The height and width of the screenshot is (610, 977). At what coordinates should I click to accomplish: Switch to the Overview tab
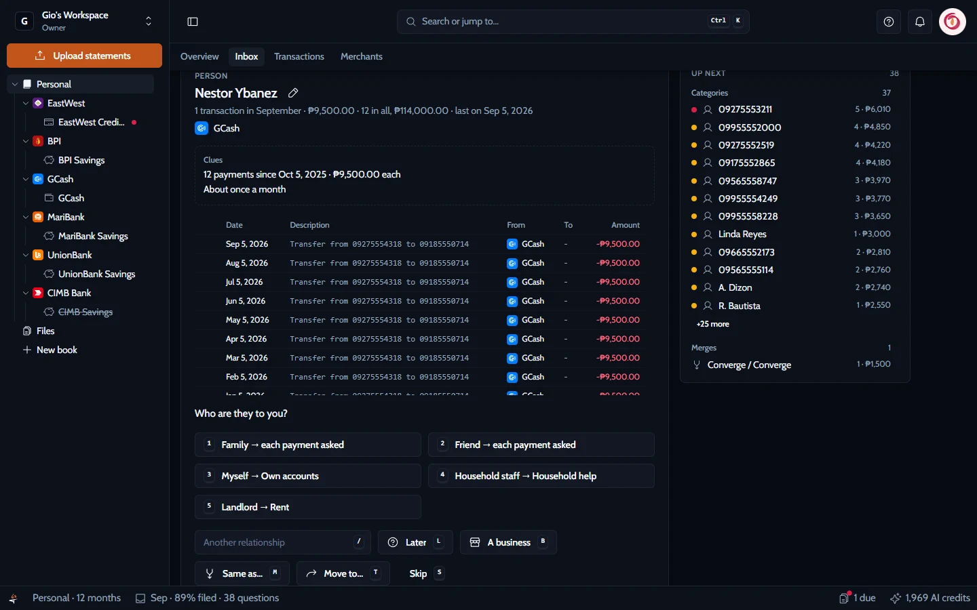pyautogui.click(x=199, y=56)
